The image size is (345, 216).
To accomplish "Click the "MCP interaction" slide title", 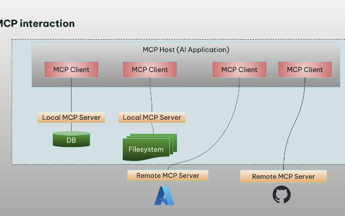I will pyautogui.click(x=37, y=24).
